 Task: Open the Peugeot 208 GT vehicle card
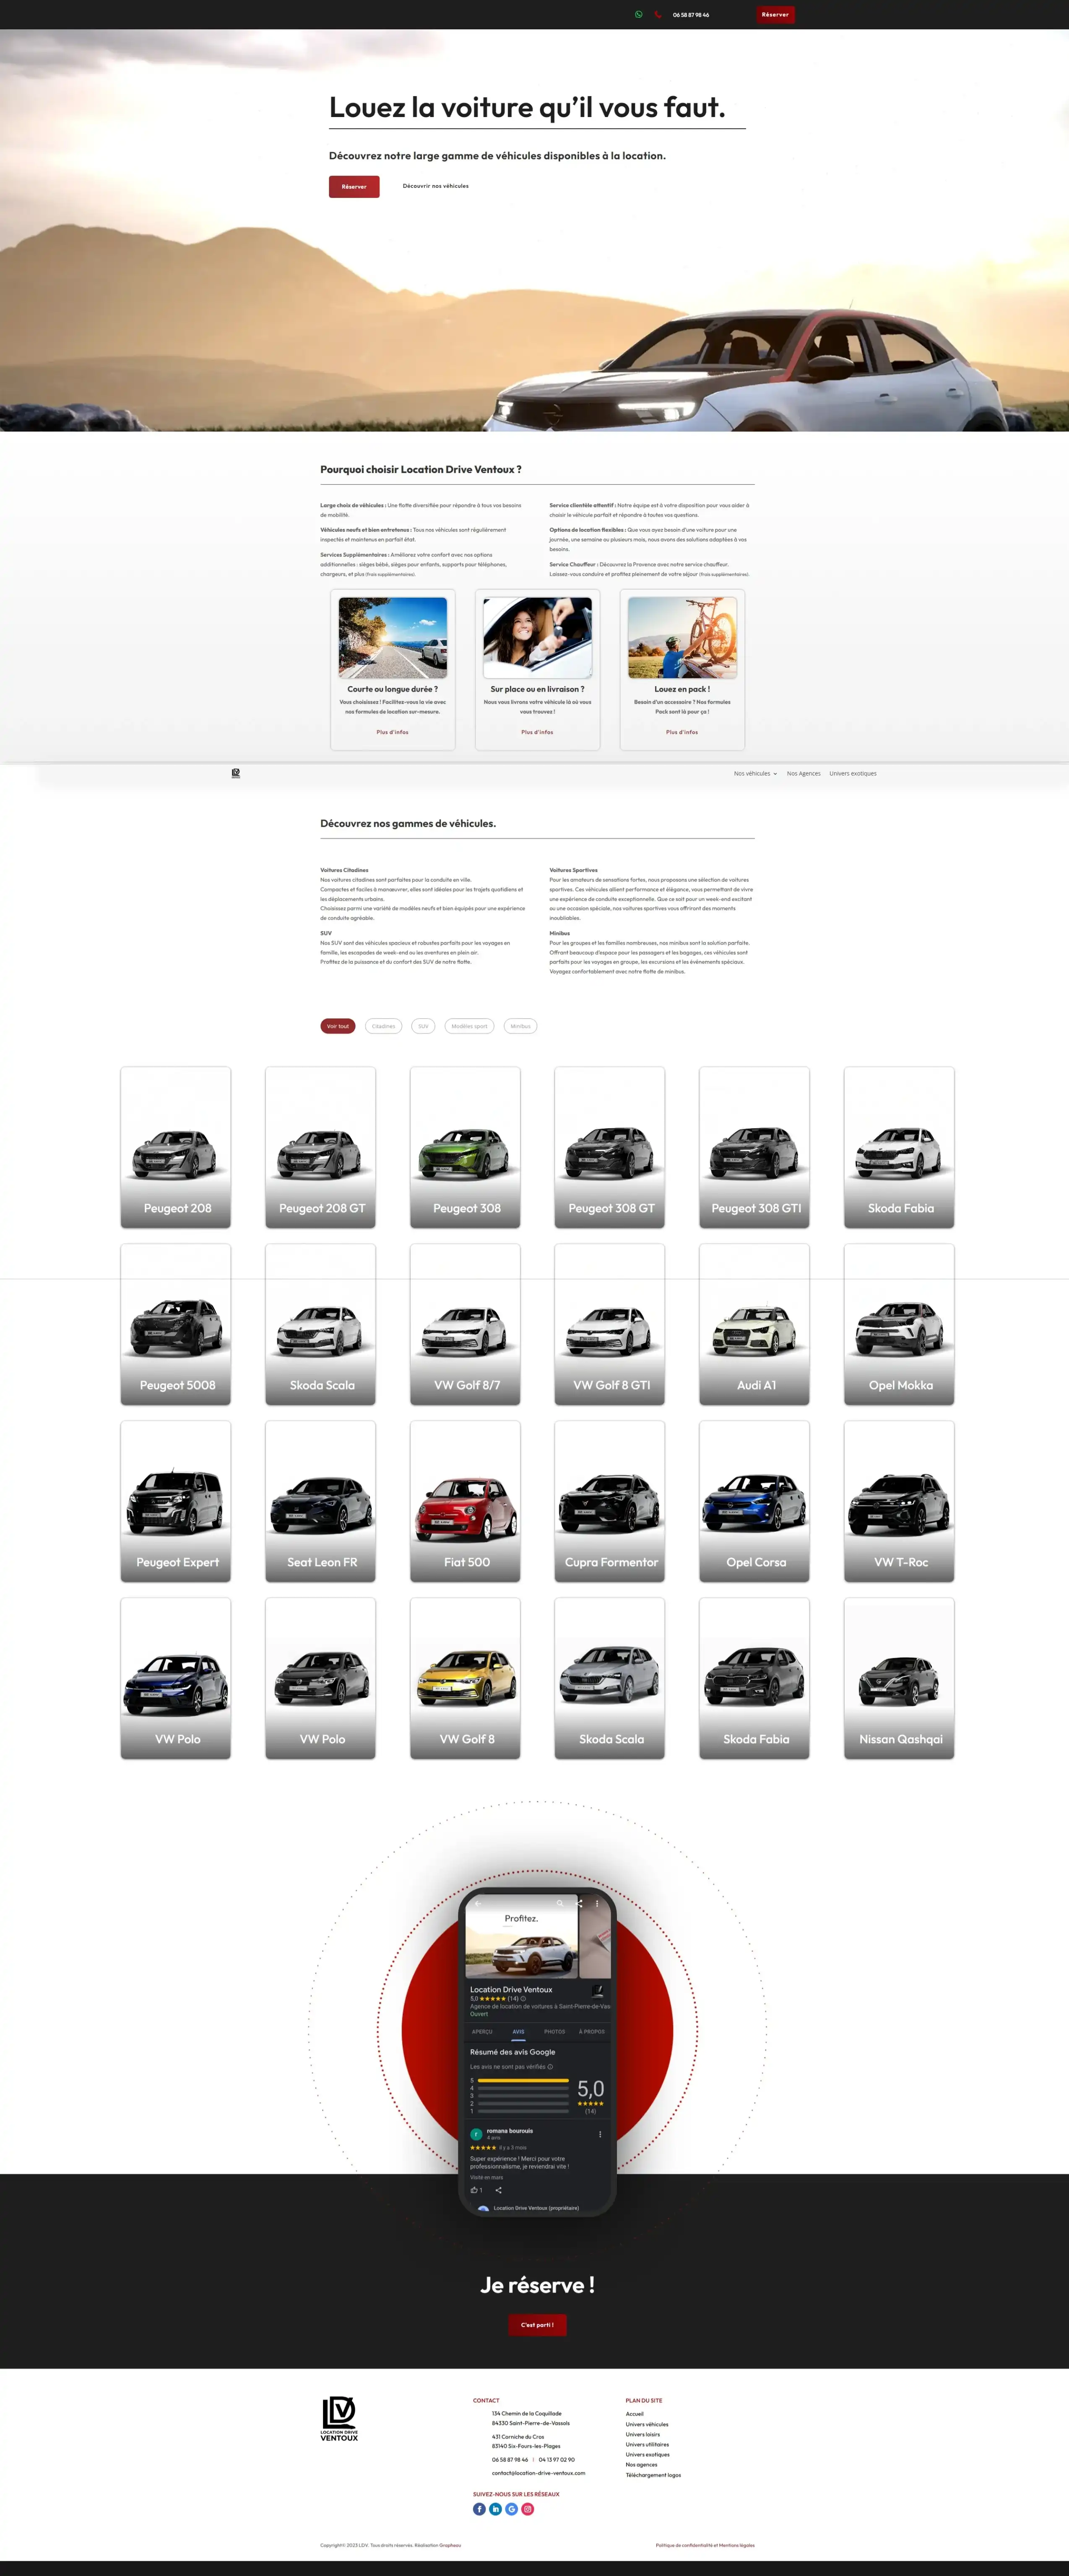point(320,1147)
